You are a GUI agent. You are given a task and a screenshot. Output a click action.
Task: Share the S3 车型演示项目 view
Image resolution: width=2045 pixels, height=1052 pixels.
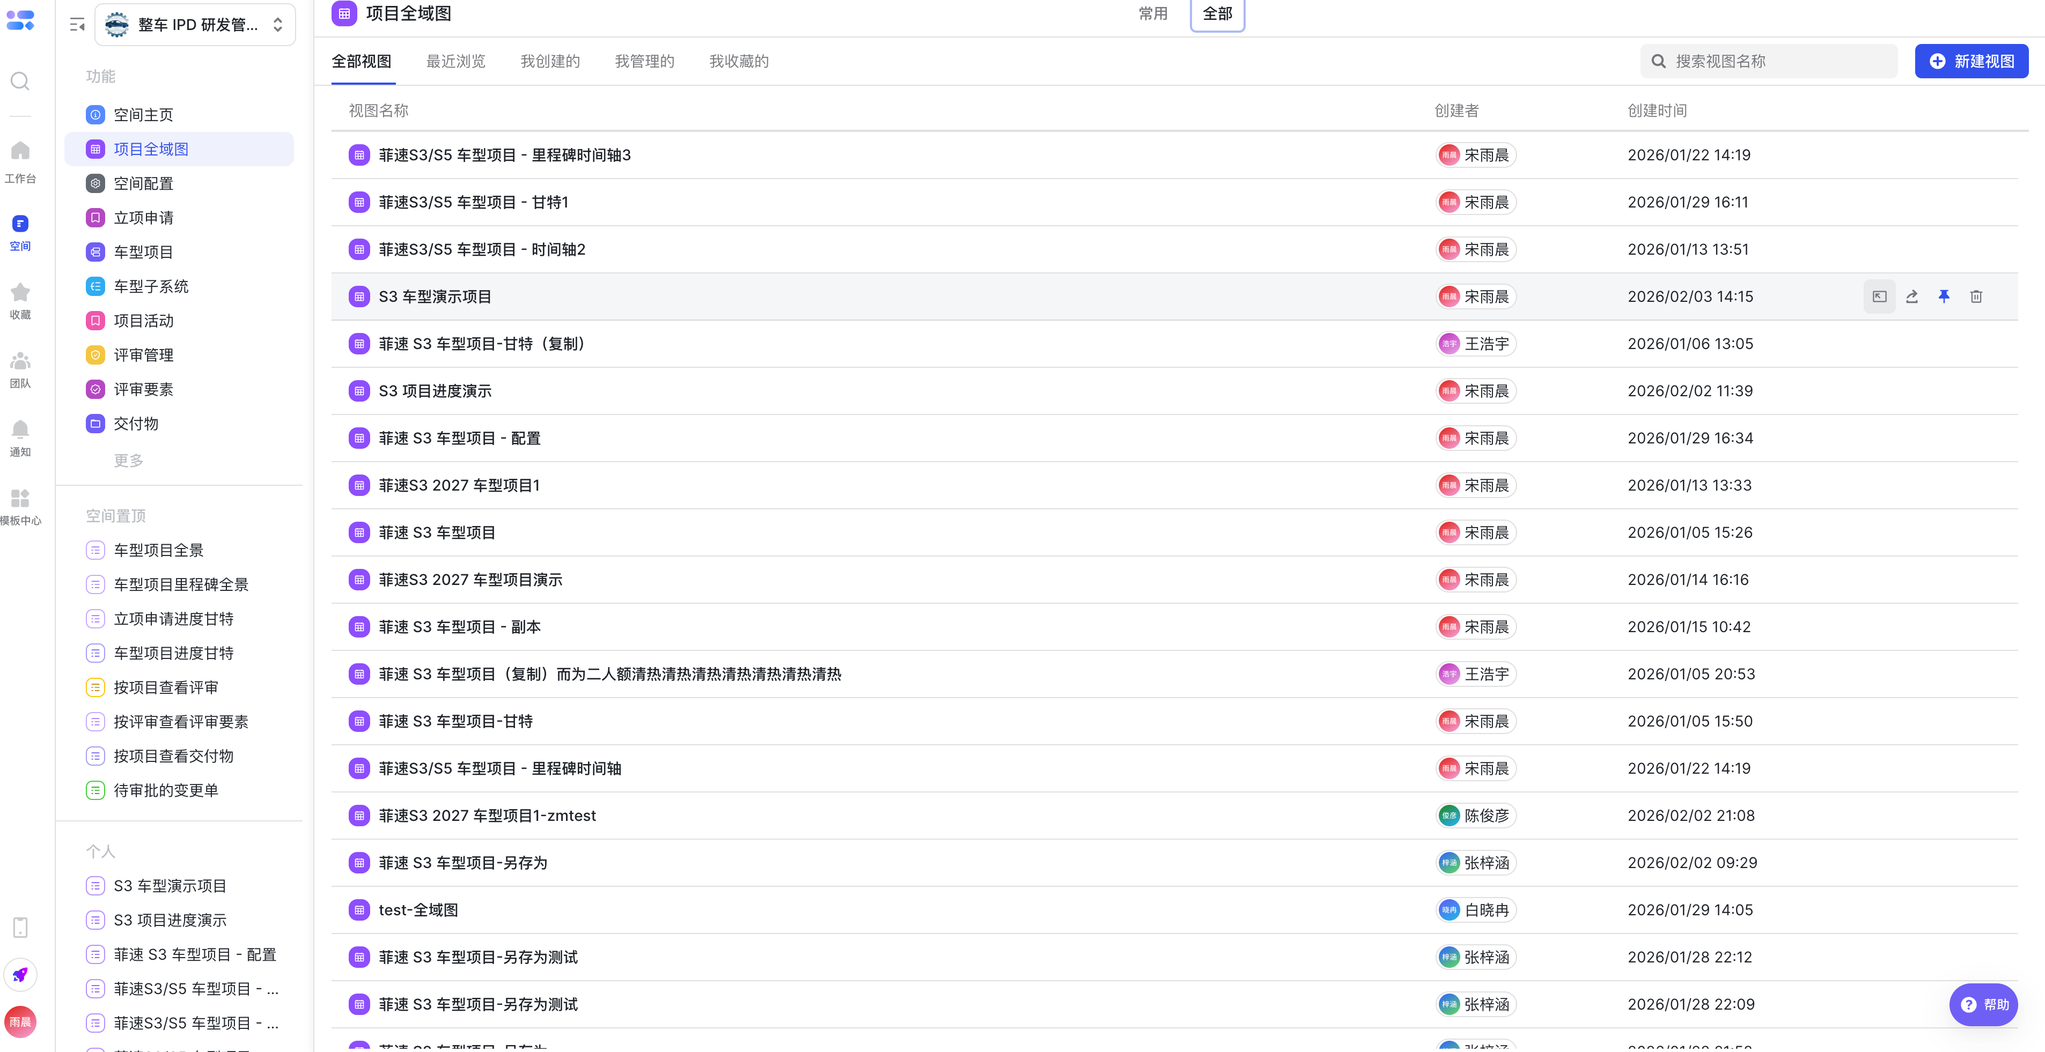[1911, 297]
